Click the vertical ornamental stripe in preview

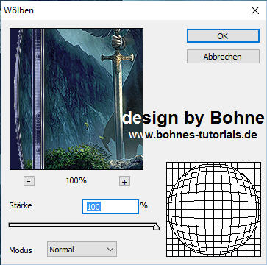(x=38, y=99)
